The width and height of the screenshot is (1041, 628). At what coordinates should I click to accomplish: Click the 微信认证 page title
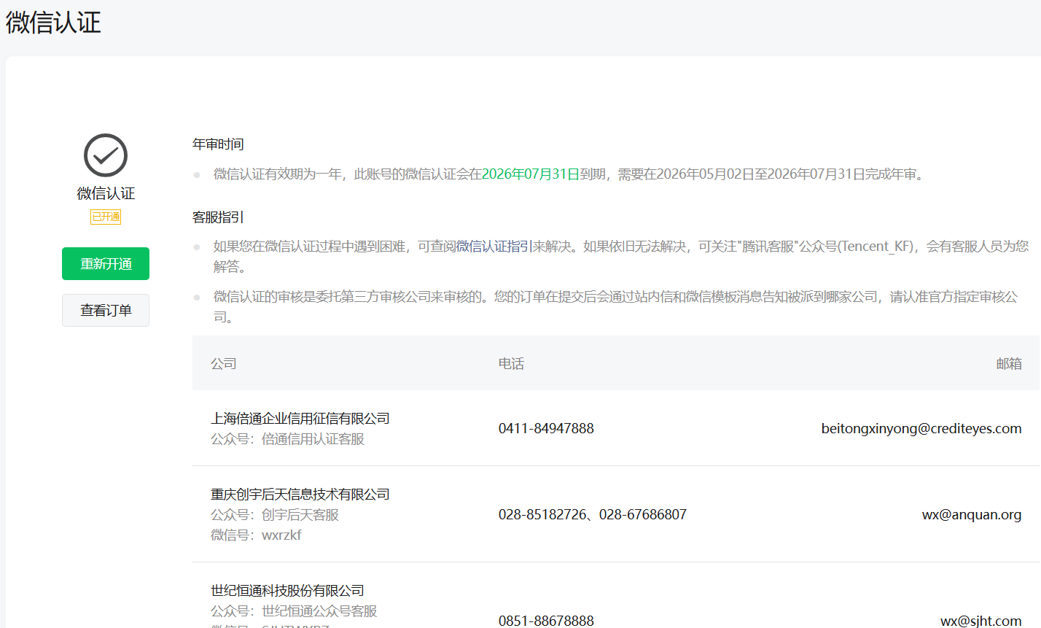[x=53, y=23]
